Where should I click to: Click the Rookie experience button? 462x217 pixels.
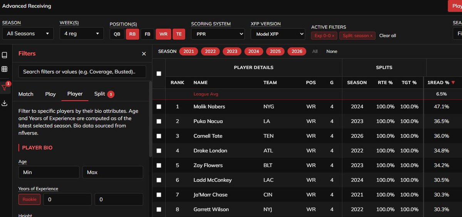pos(29,199)
